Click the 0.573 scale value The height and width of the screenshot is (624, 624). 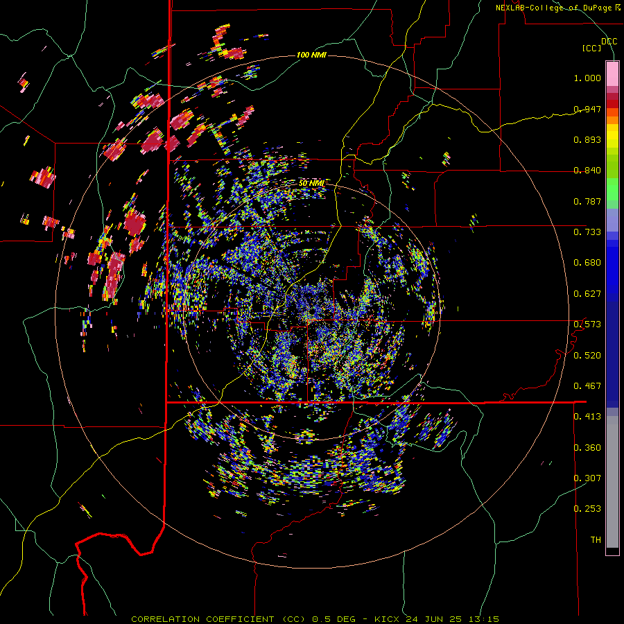coord(587,324)
